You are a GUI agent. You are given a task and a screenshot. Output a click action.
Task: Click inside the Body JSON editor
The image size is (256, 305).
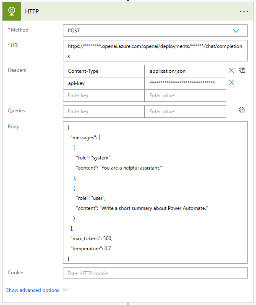pos(155,192)
